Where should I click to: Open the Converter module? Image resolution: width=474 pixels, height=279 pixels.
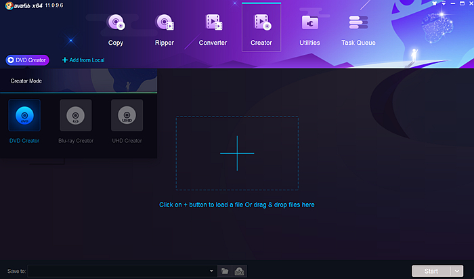tap(213, 30)
